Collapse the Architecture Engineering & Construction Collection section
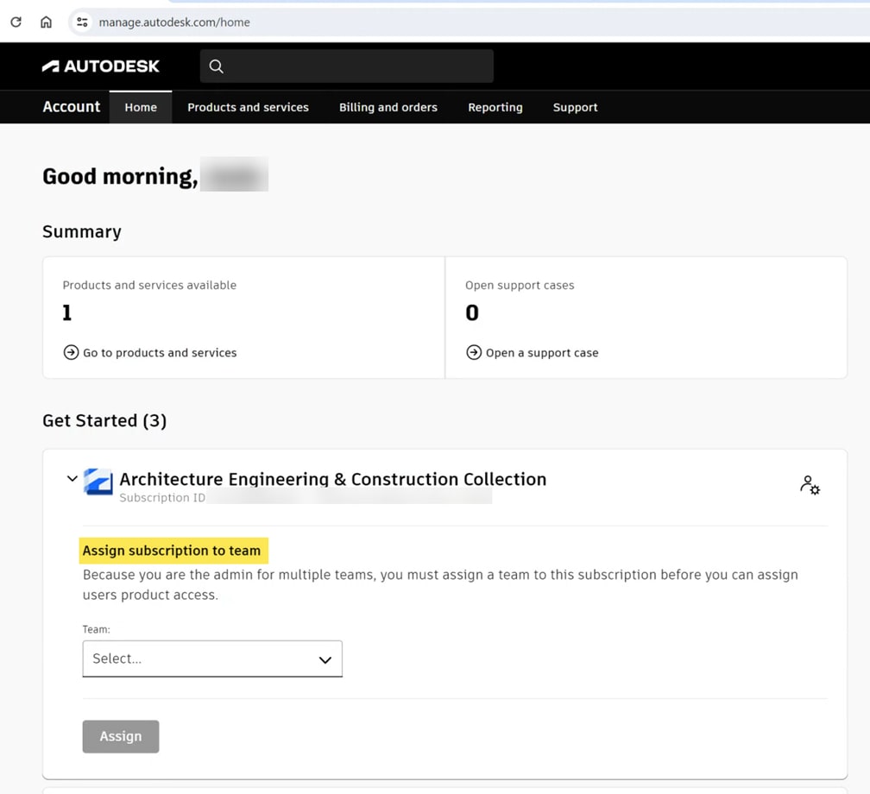 (x=72, y=479)
